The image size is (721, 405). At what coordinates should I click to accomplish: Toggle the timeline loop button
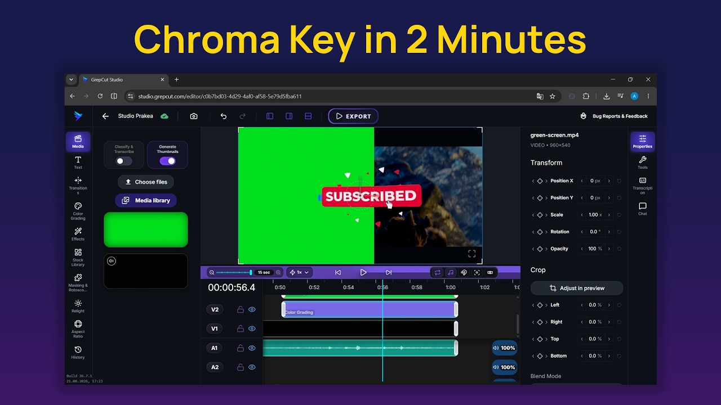437,272
